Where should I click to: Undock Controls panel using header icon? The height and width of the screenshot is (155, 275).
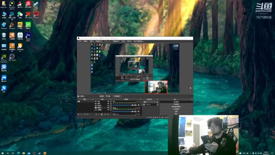coord(192,99)
